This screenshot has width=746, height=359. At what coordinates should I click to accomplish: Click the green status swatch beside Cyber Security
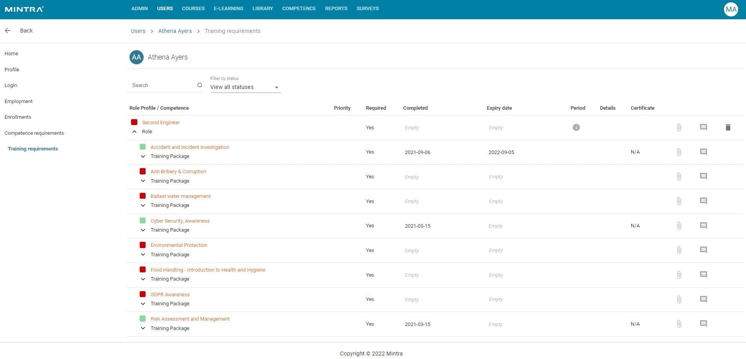point(143,220)
